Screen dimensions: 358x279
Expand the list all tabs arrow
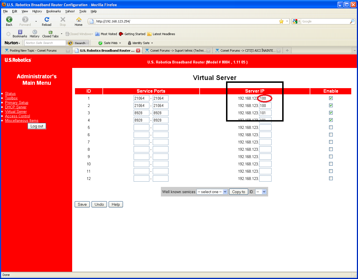tap(355, 51)
